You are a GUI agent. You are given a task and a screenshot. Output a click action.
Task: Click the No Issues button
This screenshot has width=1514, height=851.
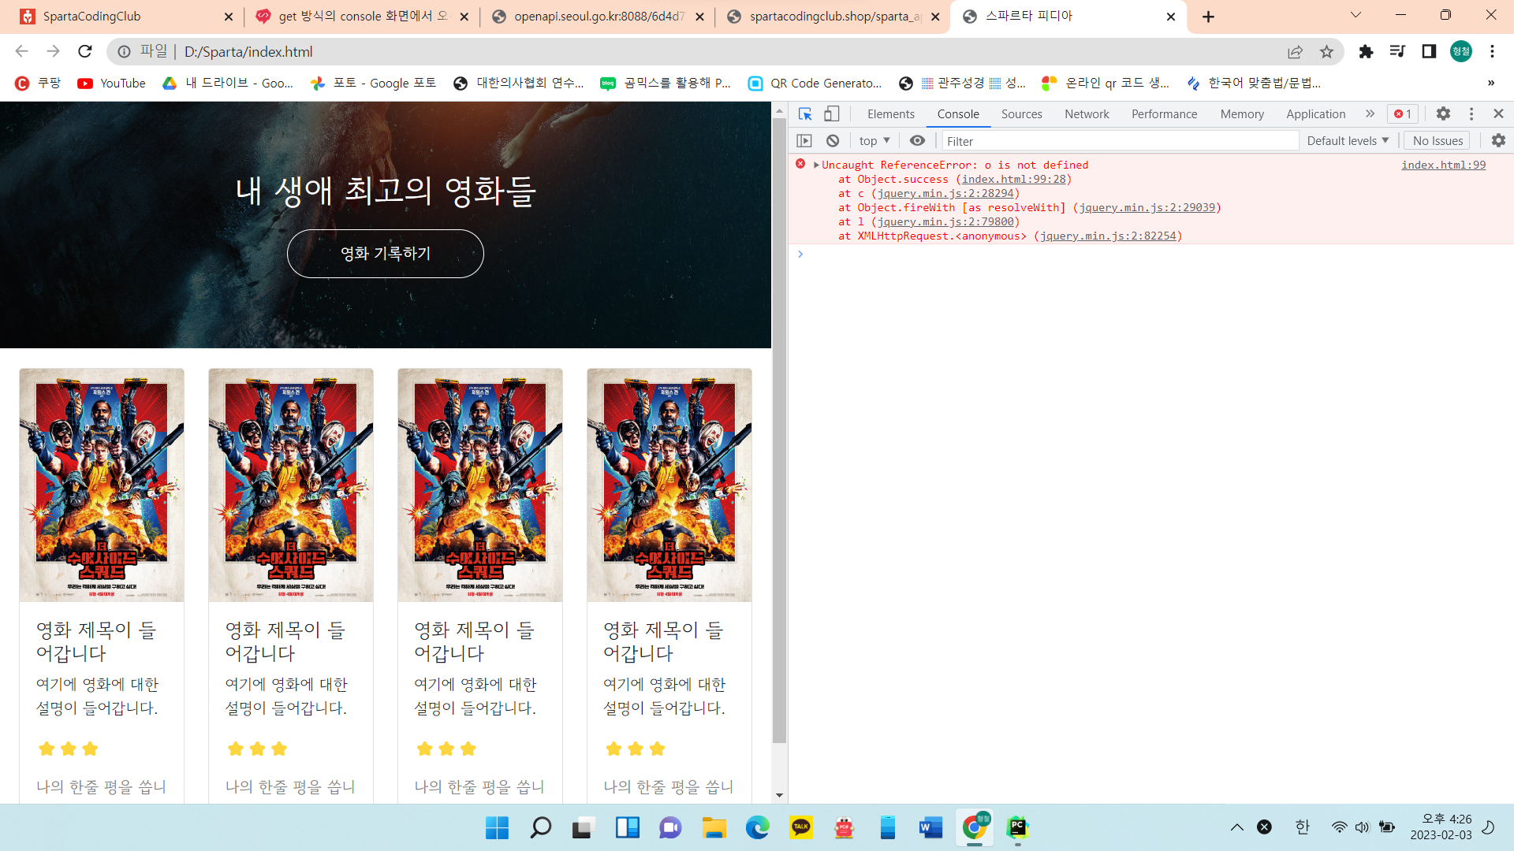coord(1438,141)
